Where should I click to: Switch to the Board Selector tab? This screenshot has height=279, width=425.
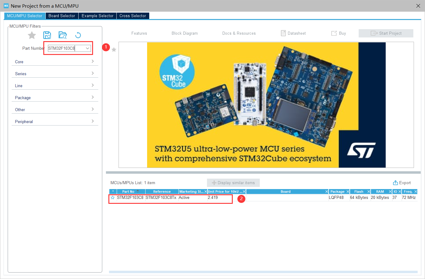(62, 15)
